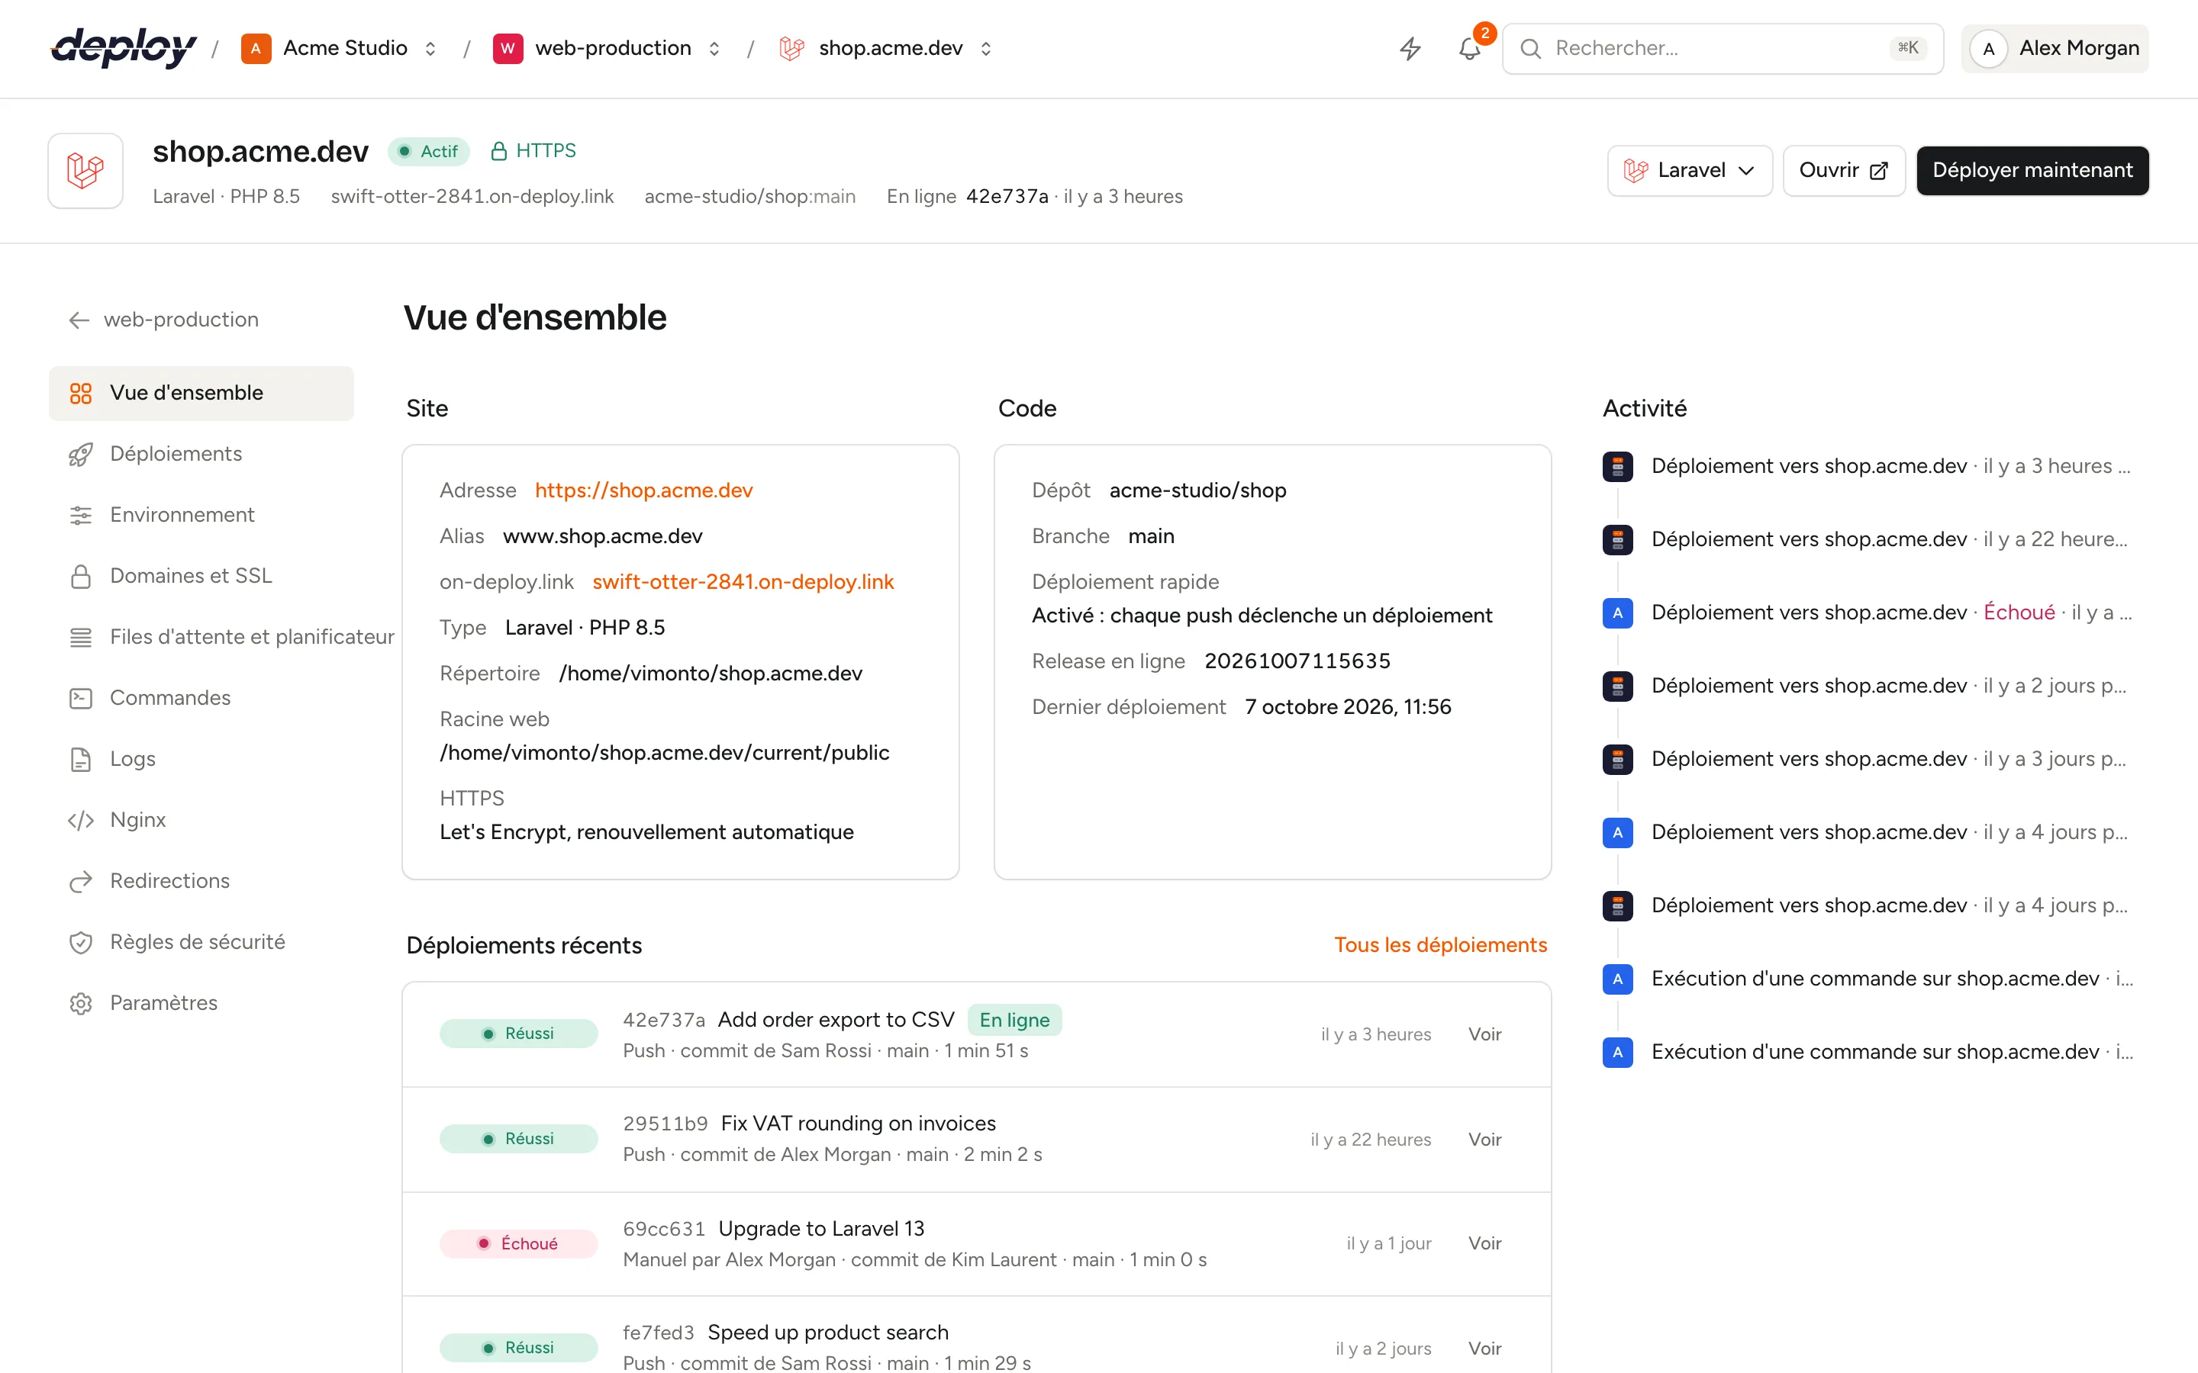
Task: Click the gear icon for Paramètres
Action: (81, 1002)
